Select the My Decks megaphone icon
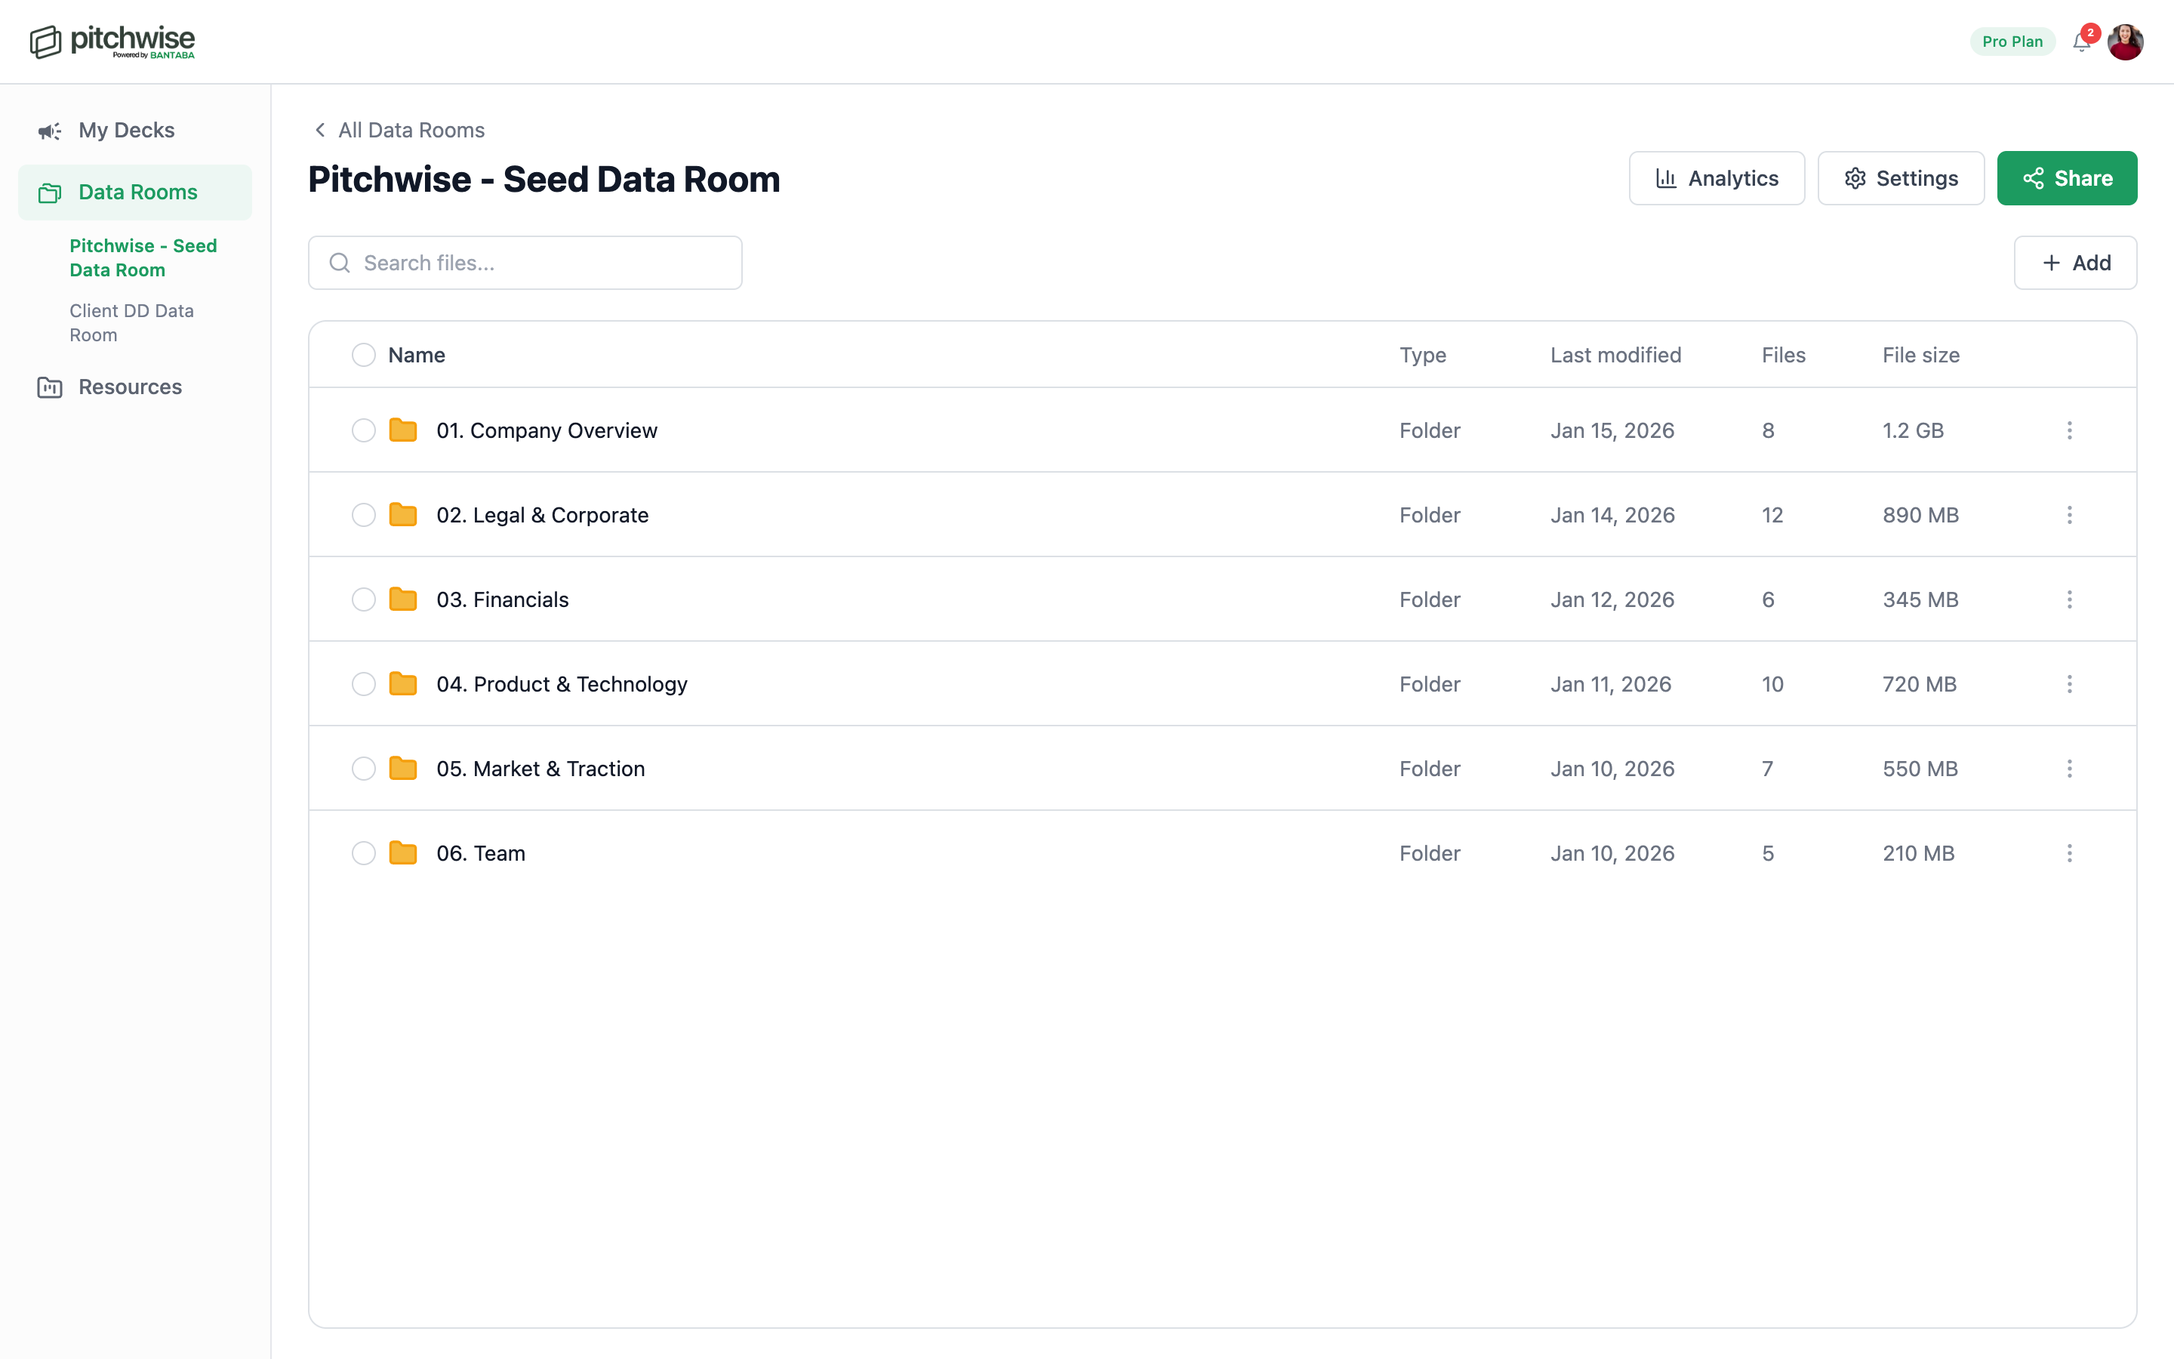This screenshot has width=2174, height=1359. pyautogui.click(x=49, y=131)
